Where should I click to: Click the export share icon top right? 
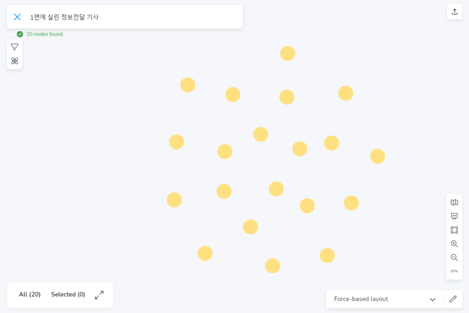(454, 12)
